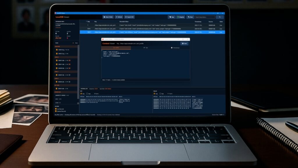Toggle the Deleted Records filter checkbox

click(56, 111)
